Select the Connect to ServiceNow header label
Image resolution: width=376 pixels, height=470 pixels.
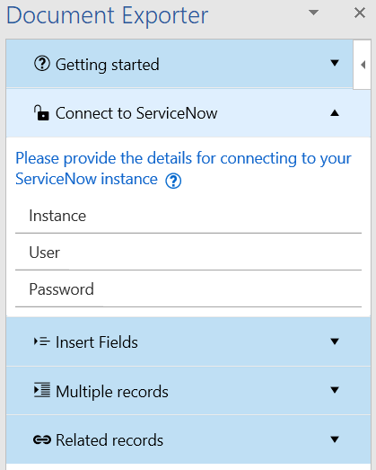pos(136,113)
